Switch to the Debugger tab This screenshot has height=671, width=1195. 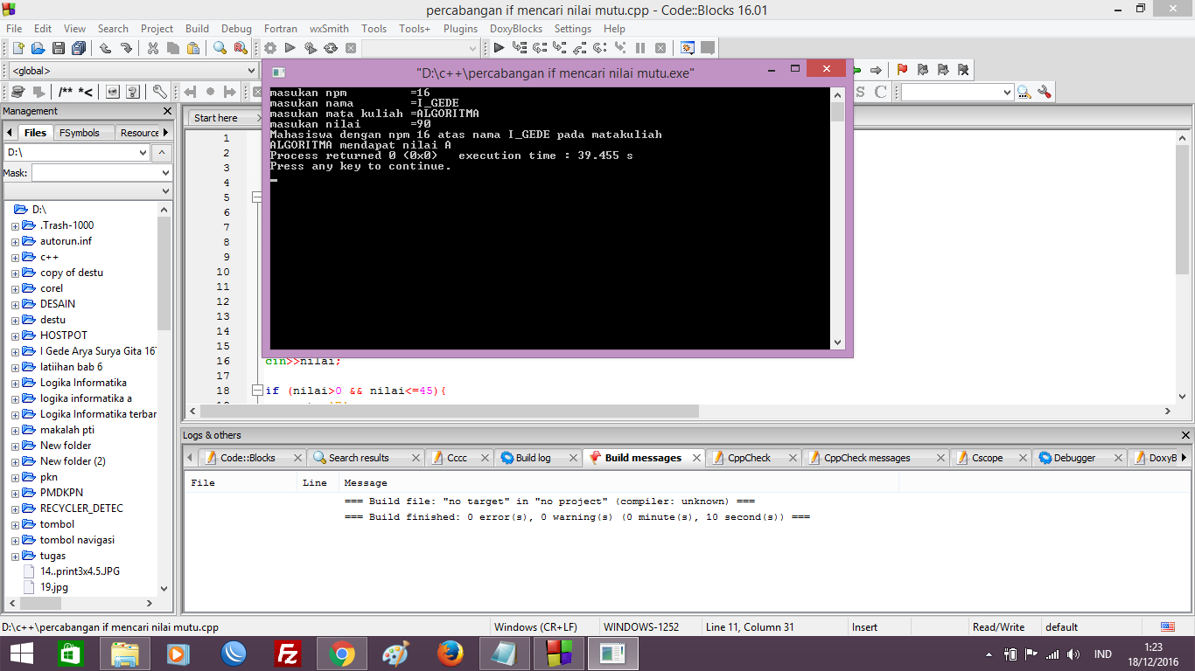1074,458
